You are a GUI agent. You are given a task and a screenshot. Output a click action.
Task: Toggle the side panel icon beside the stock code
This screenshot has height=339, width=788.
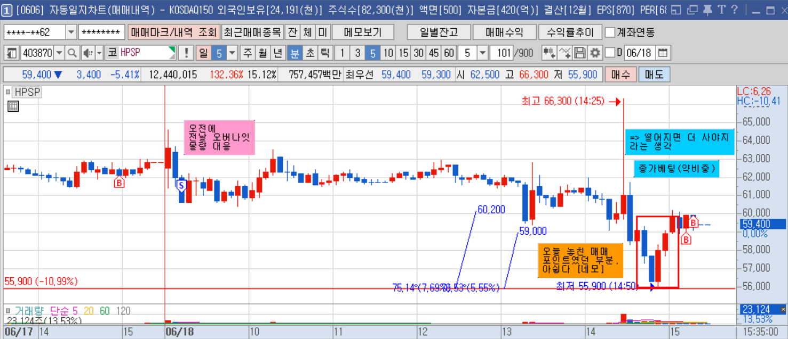coord(12,53)
